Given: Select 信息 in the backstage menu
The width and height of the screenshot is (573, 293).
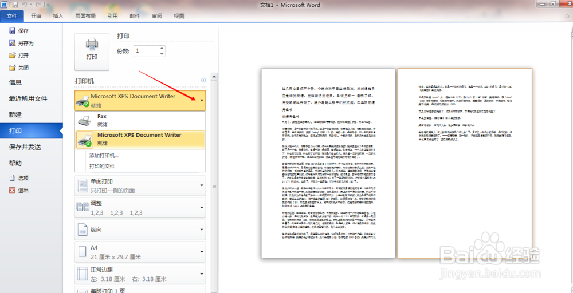Looking at the screenshot, I should [15, 82].
